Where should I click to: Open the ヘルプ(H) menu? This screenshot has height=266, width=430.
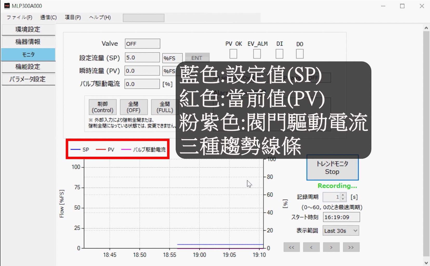click(100, 17)
